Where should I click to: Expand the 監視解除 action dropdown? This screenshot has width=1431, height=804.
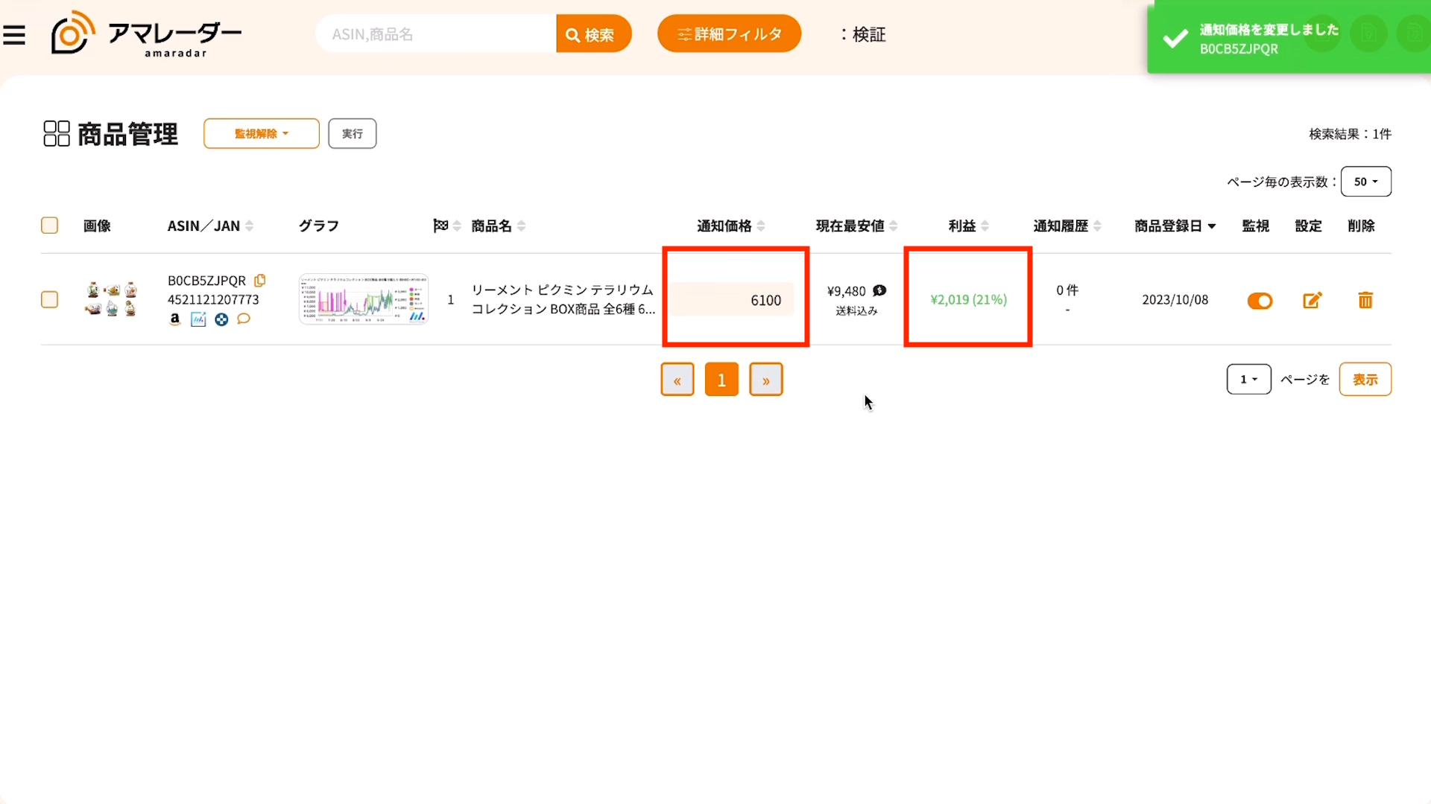(261, 134)
